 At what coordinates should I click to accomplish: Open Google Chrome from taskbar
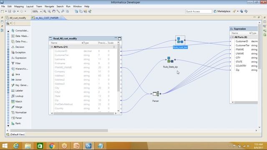point(52,146)
